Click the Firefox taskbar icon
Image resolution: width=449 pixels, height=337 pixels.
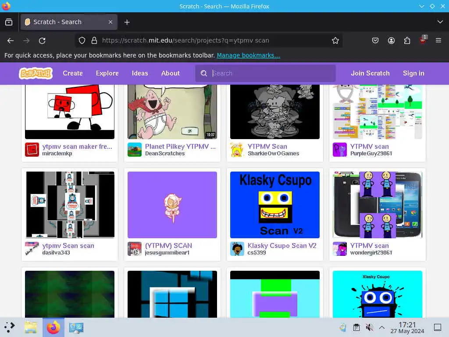[53, 327]
